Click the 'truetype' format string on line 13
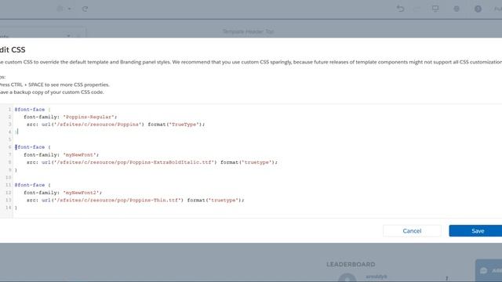 (x=224, y=201)
